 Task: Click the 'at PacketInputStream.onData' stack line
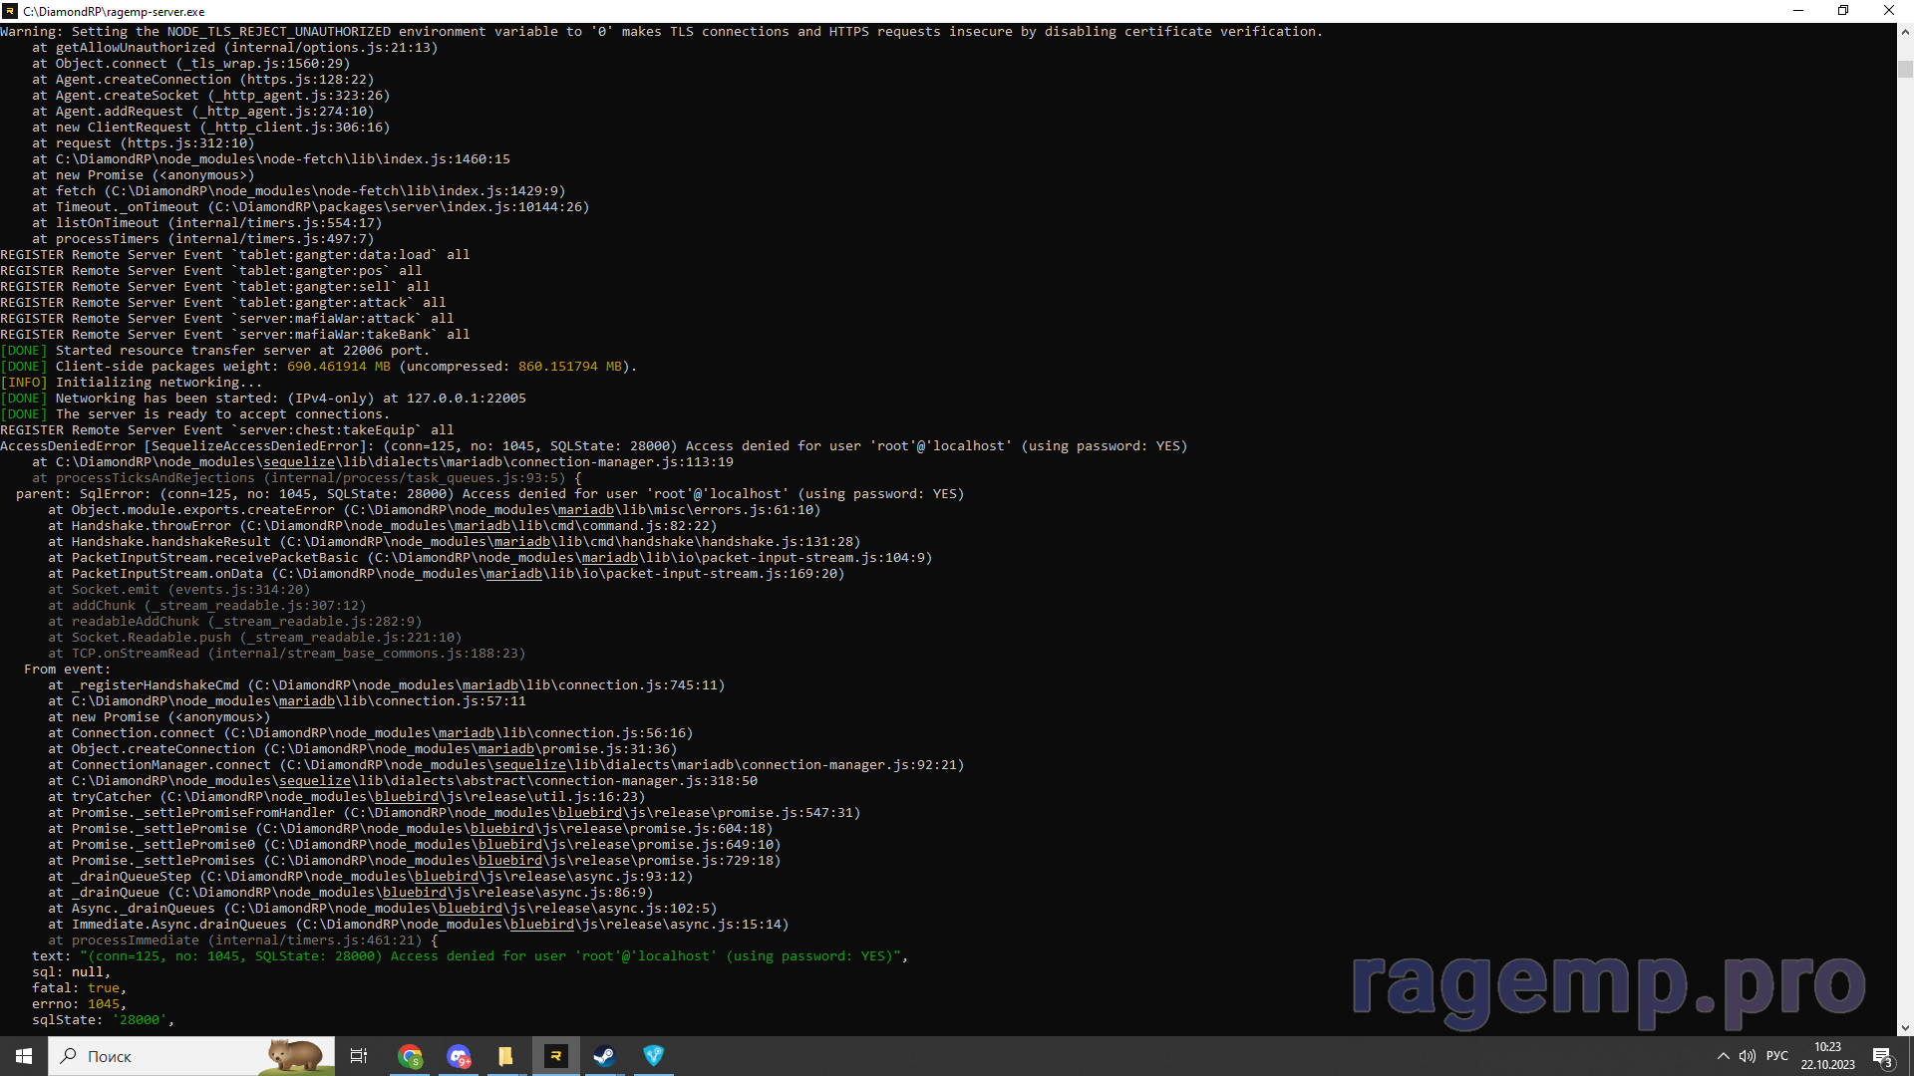(447, 574)
